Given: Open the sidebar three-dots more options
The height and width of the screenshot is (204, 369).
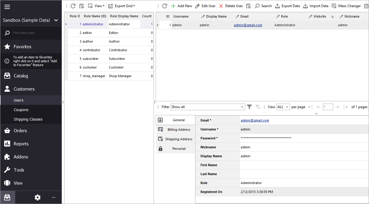Looking at the screenshot, I should tap(54, 197).
